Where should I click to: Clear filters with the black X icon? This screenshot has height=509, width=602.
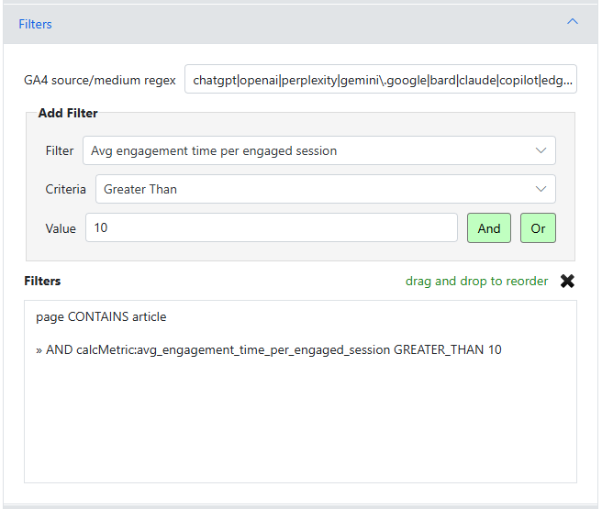click(567, 282)
